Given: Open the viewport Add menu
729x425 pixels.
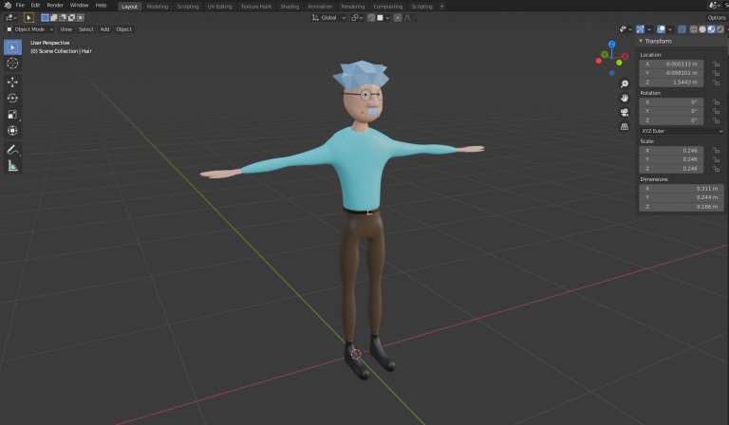Looking at the screenshot, I should (104, 29).
